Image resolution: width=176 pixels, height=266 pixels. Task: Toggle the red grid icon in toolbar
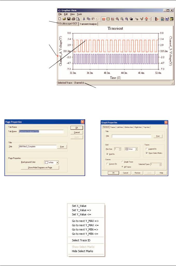[x=104, y=19]
